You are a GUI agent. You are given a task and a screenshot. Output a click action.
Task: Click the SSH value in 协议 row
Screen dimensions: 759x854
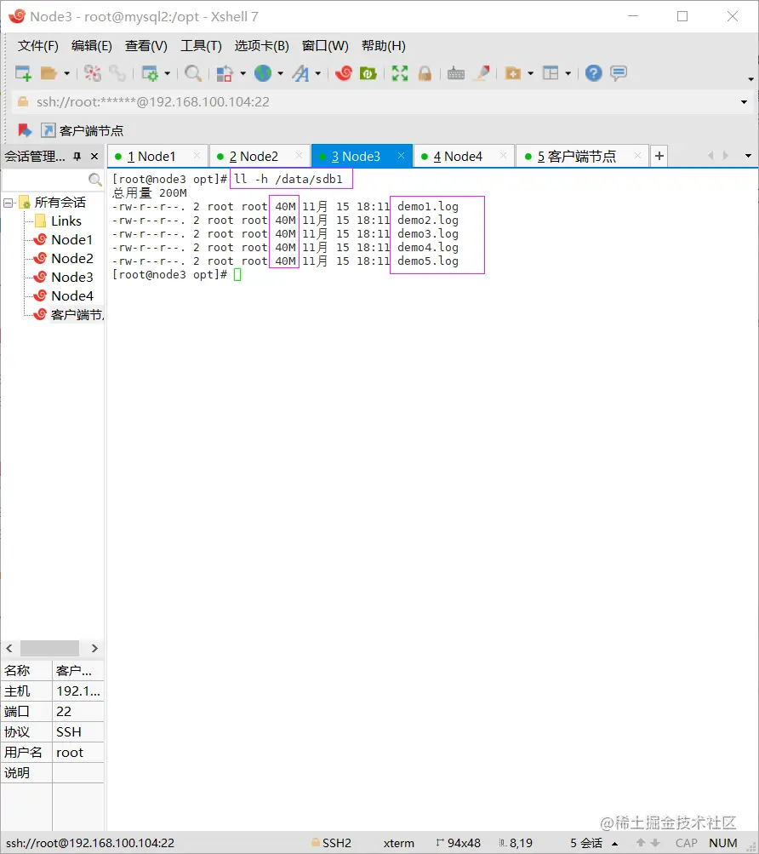(69, 732)
